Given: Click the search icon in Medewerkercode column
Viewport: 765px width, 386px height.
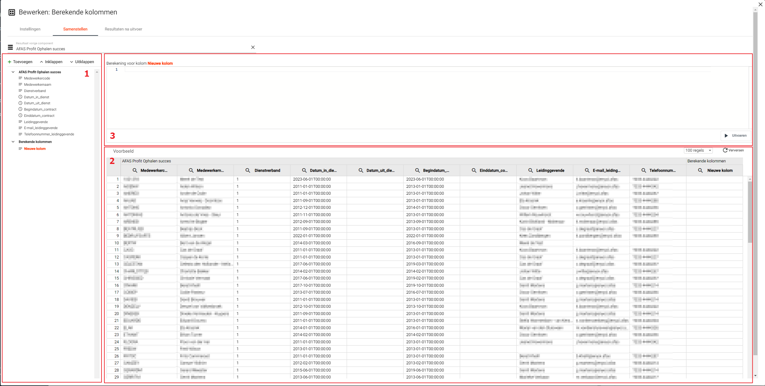Looking at the screenshot, I should click(135, 171).
